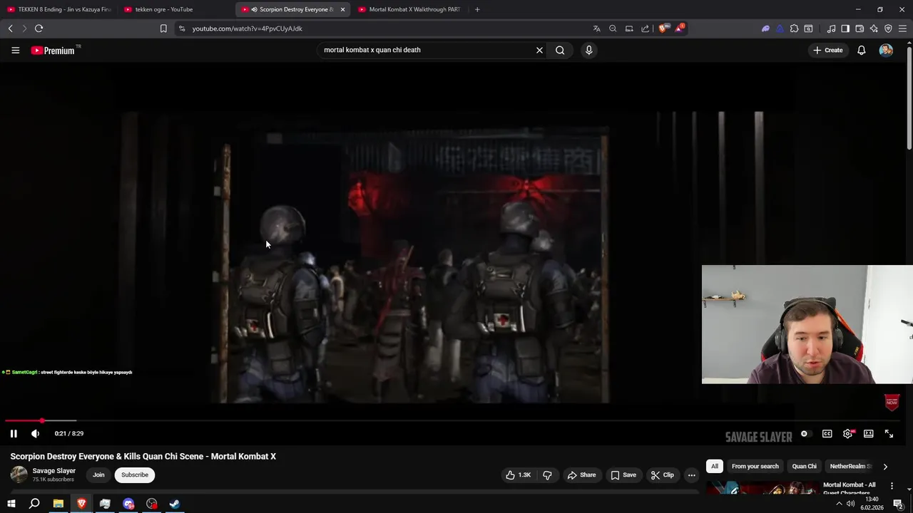
Task: Share the video
Action: 581,475
